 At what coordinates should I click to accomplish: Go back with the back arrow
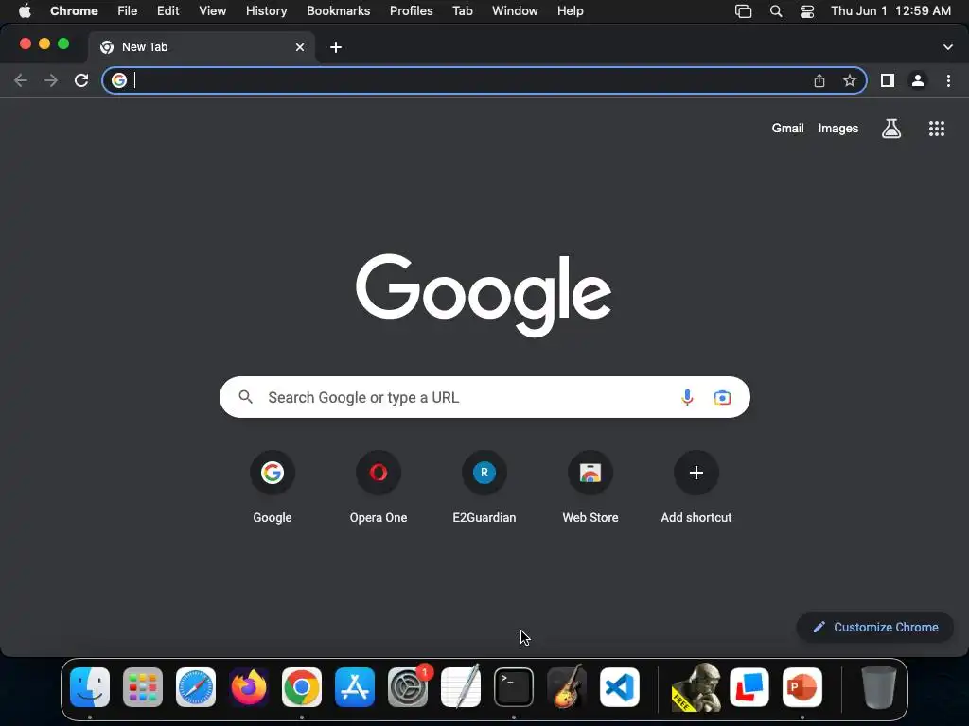pos(21,80)
